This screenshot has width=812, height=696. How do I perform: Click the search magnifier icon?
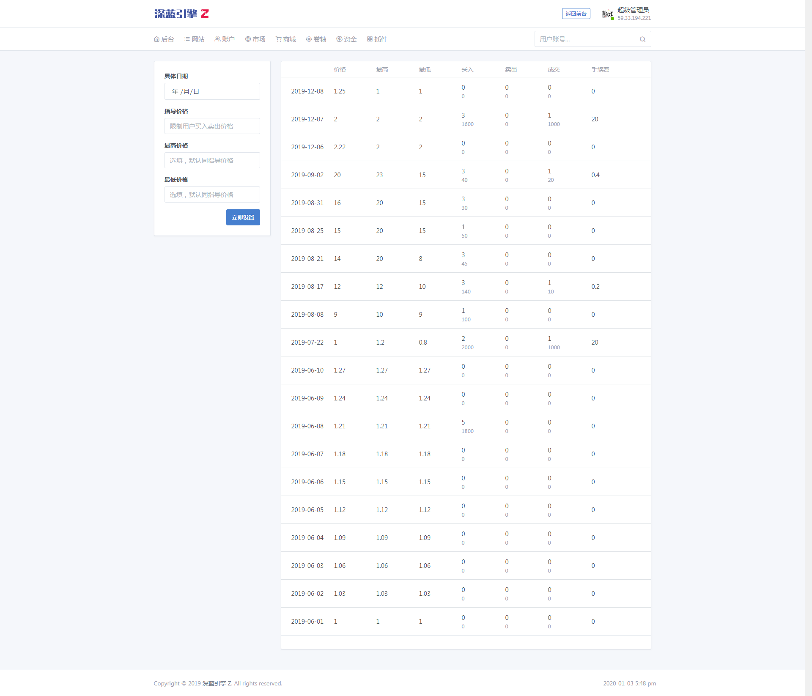point(642,39)
